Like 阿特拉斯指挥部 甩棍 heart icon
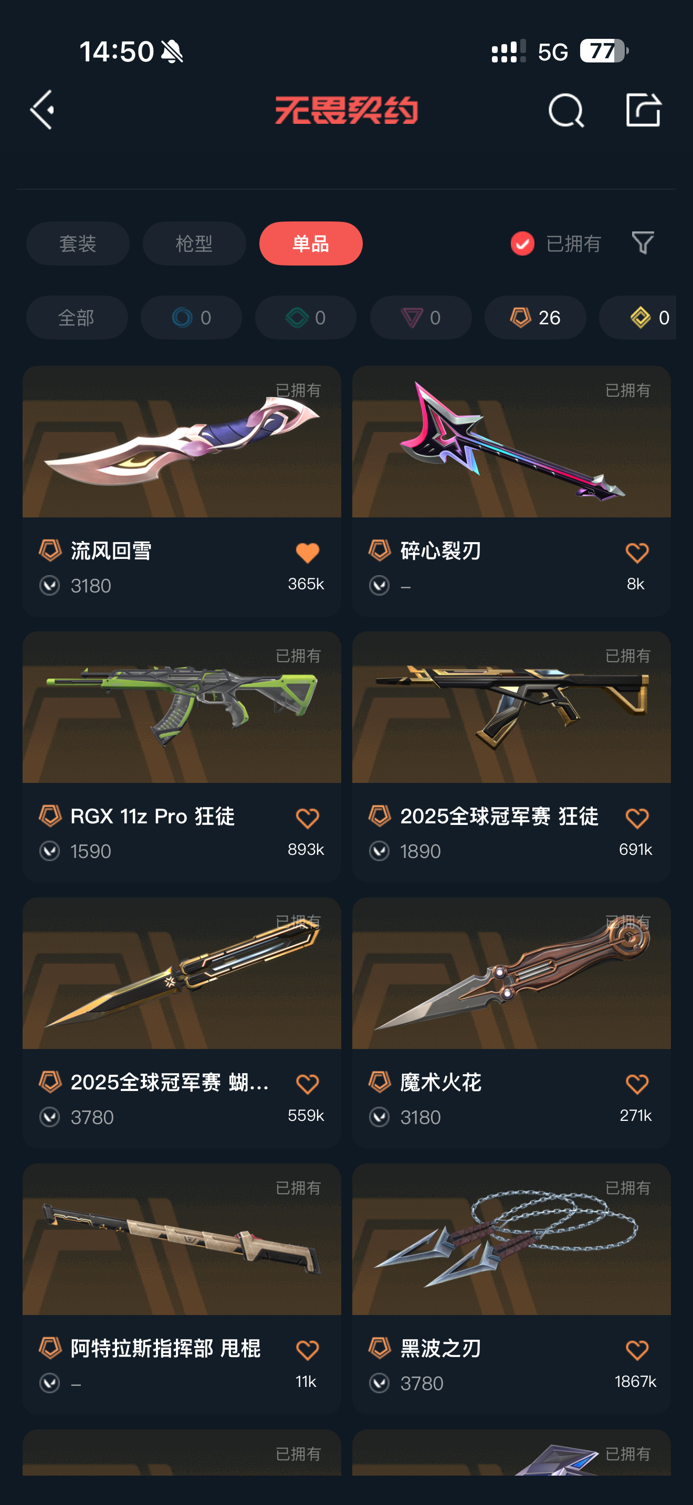Screen dimensions: 693x1505 pyautogui.click(x=307, y=1350)
